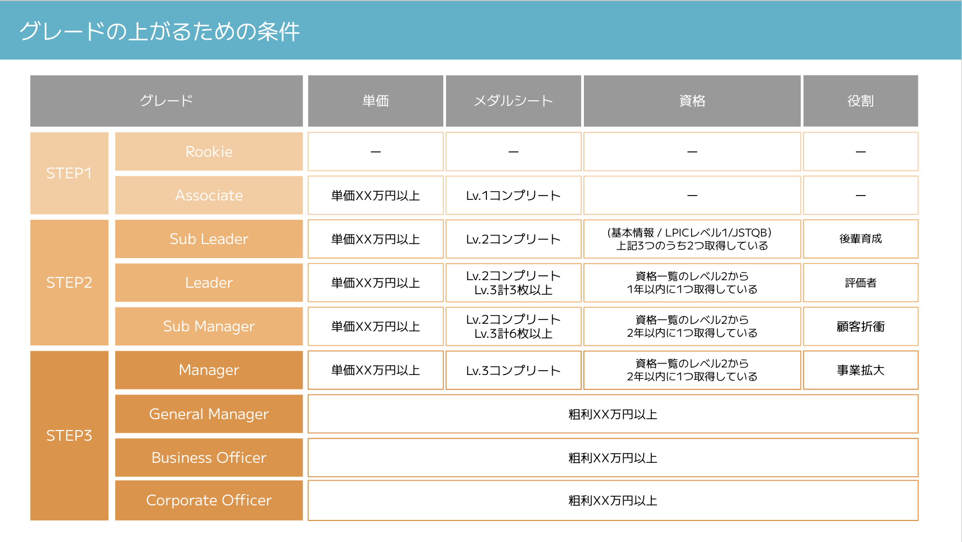962x542 pixels.
Task: Click the 後輩育成 role cell
Action: pos(861,239)
